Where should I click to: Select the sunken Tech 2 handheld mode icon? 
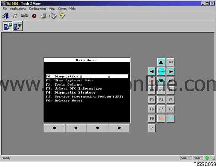[8, 26]
